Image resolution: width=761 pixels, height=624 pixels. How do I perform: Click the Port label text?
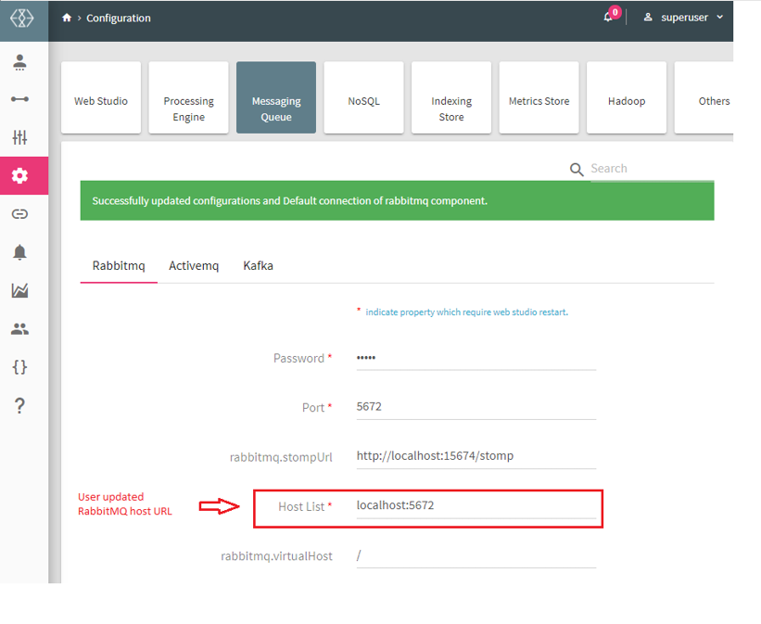click(x=313, y=408)
